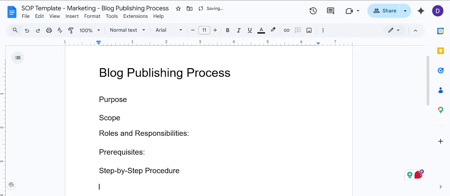Viewport: 450px width, 196px height.
Task: Toggle bold formatting
Action: pyautogui.click(x=228, y=30)
